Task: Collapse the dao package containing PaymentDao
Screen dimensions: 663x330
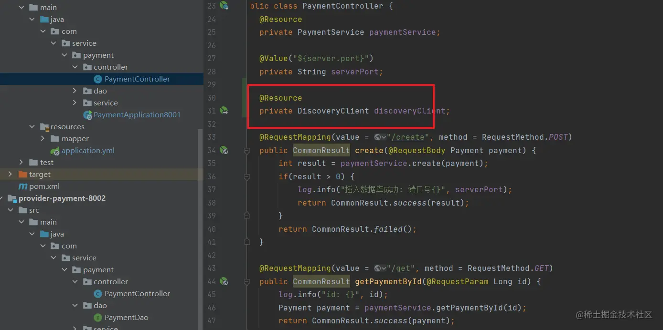Action: coord(75,306)
